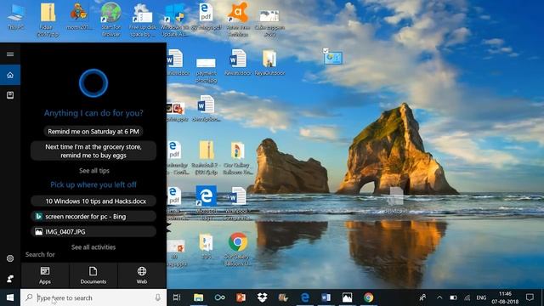544x306 pixels.
Task: Select the Apps search filter
Action: click(x=45, y=275)
